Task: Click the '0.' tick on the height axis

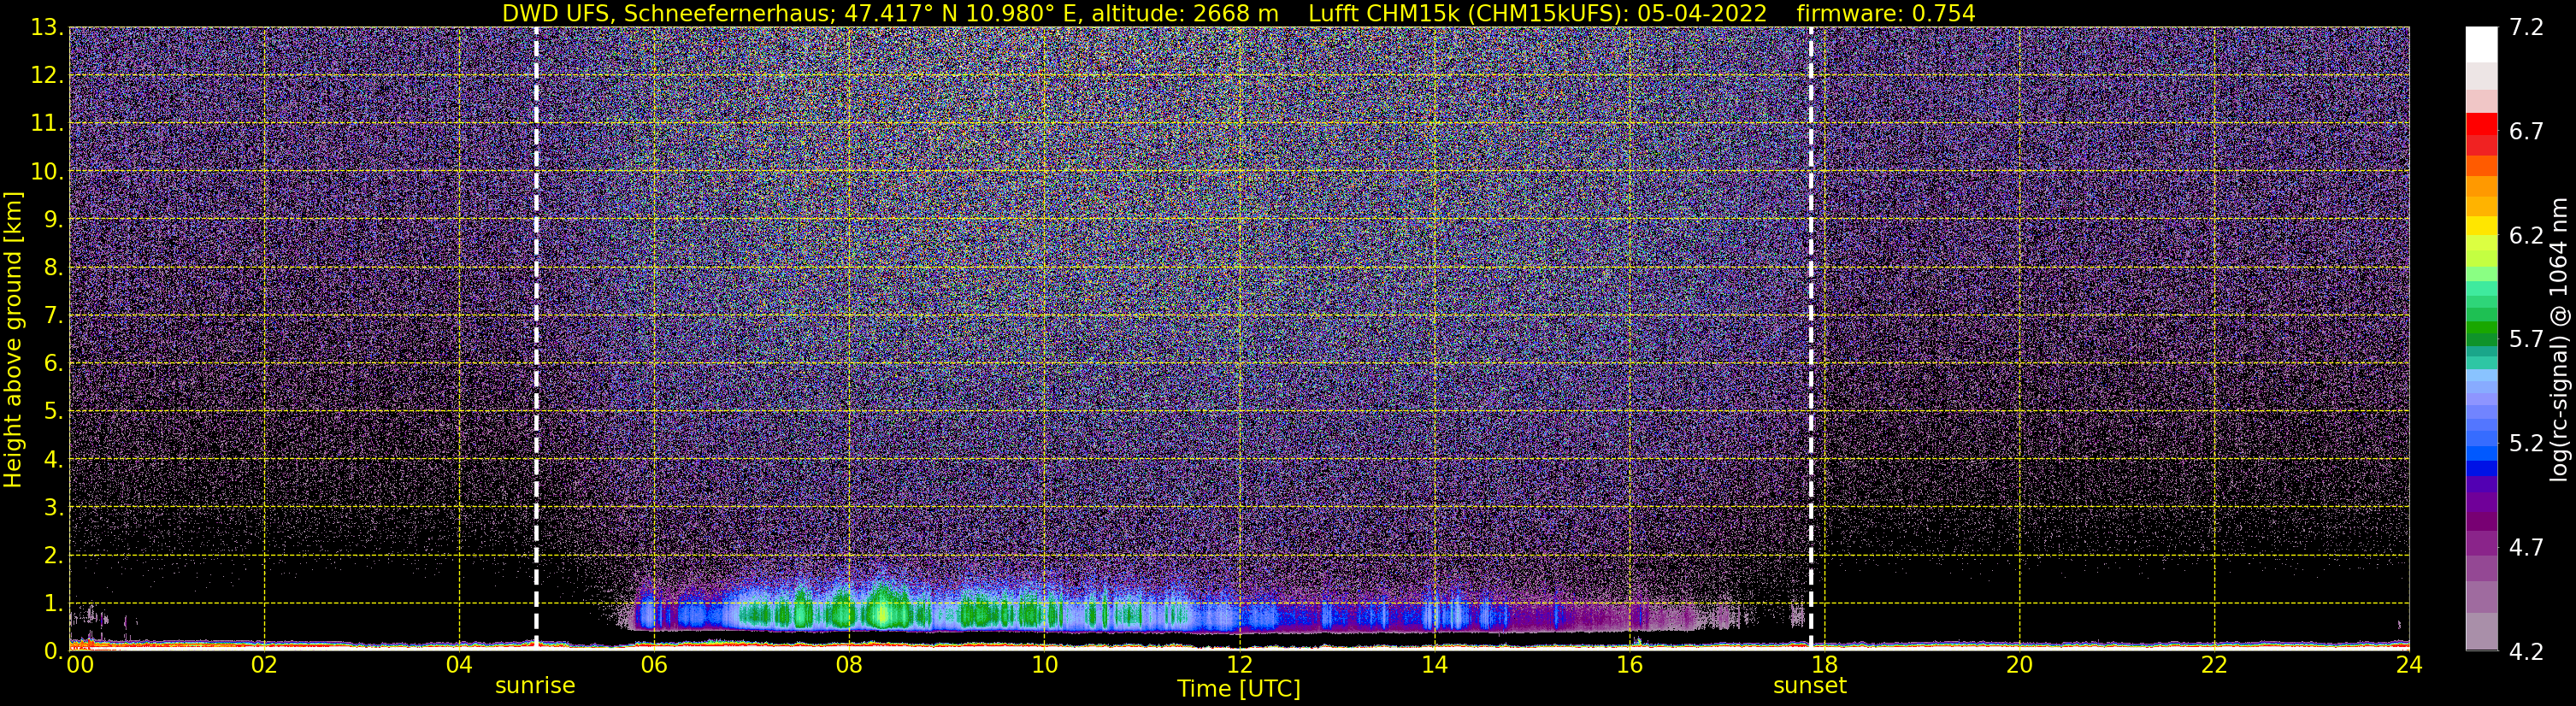Action: [53, 651]
